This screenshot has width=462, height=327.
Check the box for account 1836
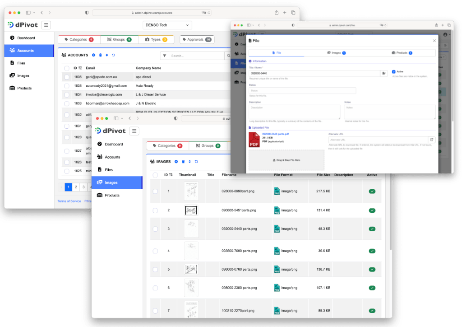67,77
